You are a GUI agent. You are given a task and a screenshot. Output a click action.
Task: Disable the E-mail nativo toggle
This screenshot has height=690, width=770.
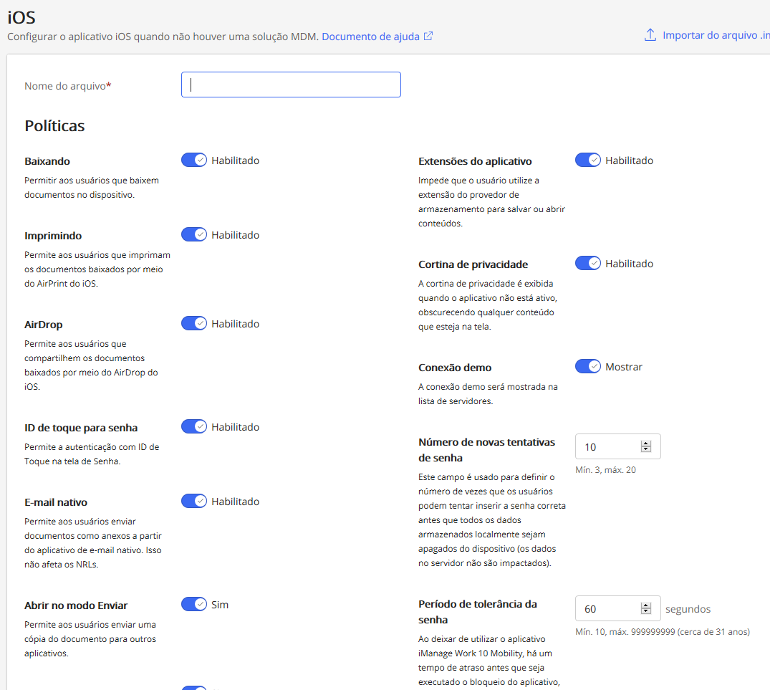point(194,501)
